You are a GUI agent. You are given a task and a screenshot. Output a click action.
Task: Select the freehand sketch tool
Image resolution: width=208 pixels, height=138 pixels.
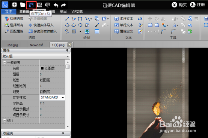74,19
